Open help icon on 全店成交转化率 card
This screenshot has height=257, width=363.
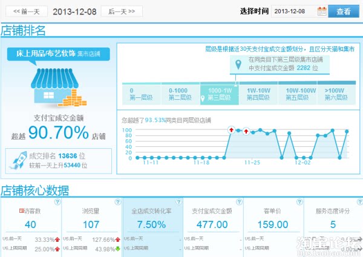tap(178, 202)
